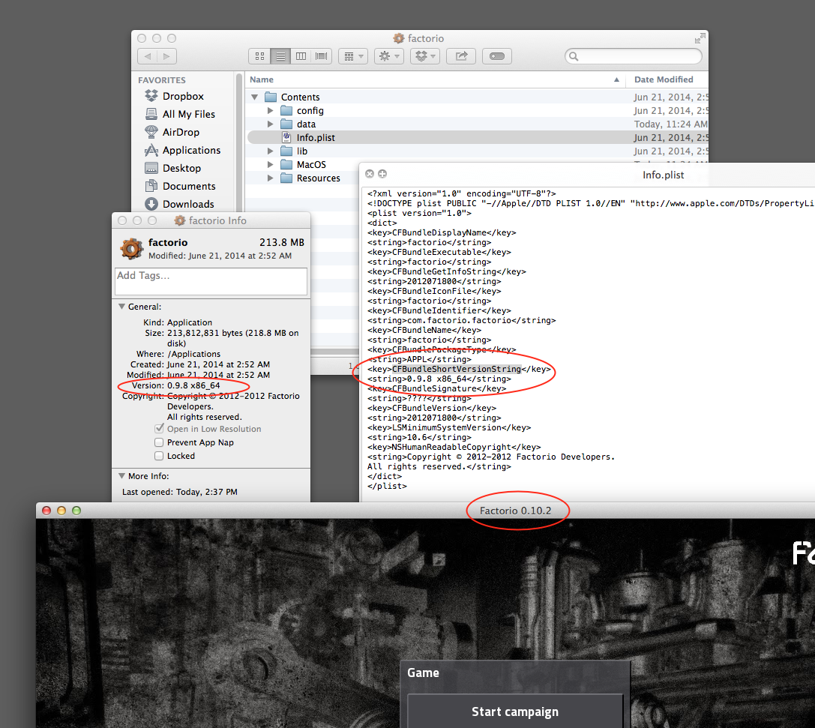This screenshot has height=728, width=815.
Task: Go forward in the factorio Finder window
Action: (166, 56)
